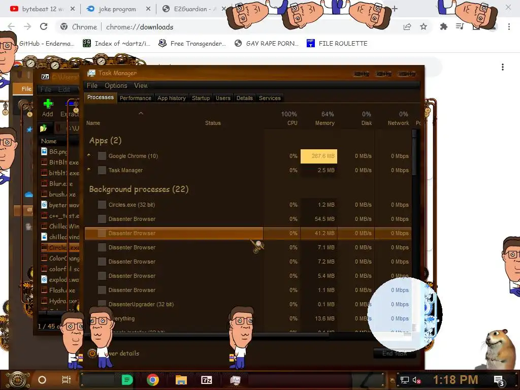The width and height of the screenshot is (520, 390).
Task: Go forward in Chrome
Action: coord(27,26)
